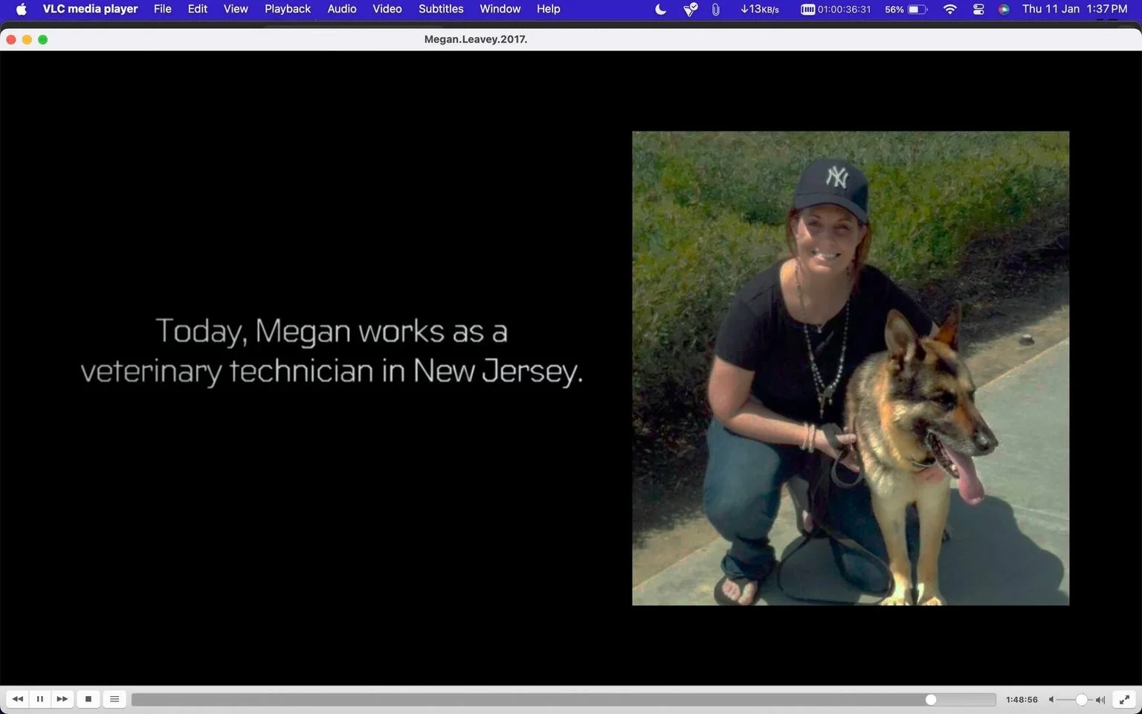Pause the video playback

[x=40, y=699]
